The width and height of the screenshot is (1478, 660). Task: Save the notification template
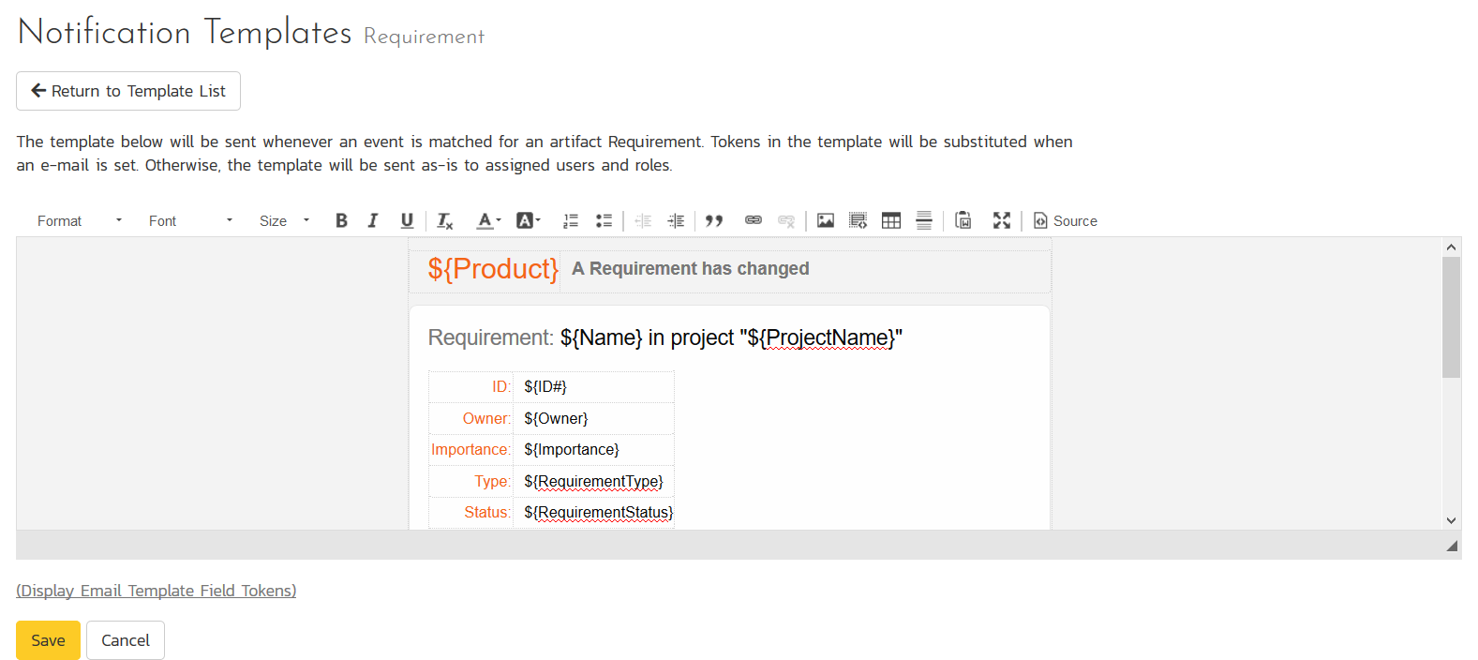(x=48, y=640)
